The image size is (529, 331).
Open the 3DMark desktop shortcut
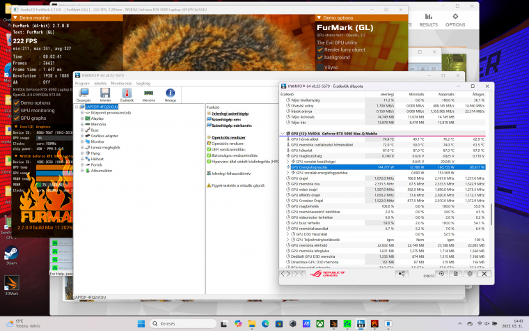tap(11, 286)
